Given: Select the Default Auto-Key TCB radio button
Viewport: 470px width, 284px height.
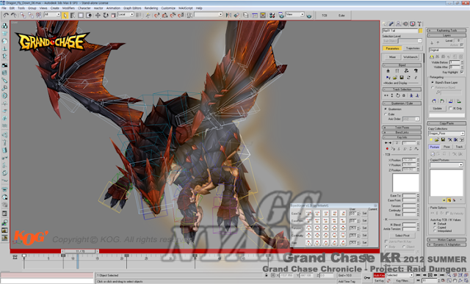Looking at the screenshot, I should tap(435, 224).
